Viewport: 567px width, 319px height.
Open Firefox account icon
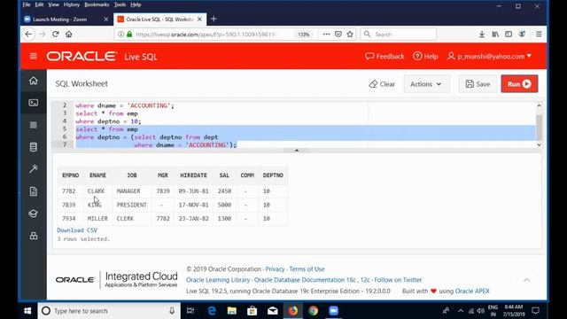click(522, 34)
